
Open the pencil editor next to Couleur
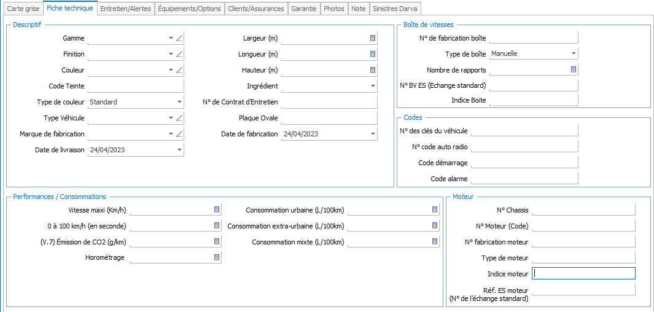click(179, 70)
